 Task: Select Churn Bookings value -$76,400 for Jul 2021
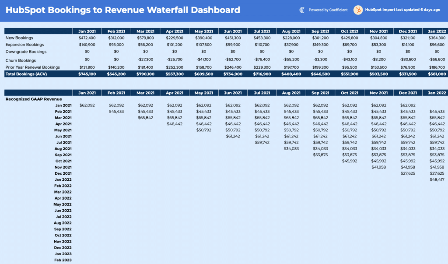pos(262,60)
